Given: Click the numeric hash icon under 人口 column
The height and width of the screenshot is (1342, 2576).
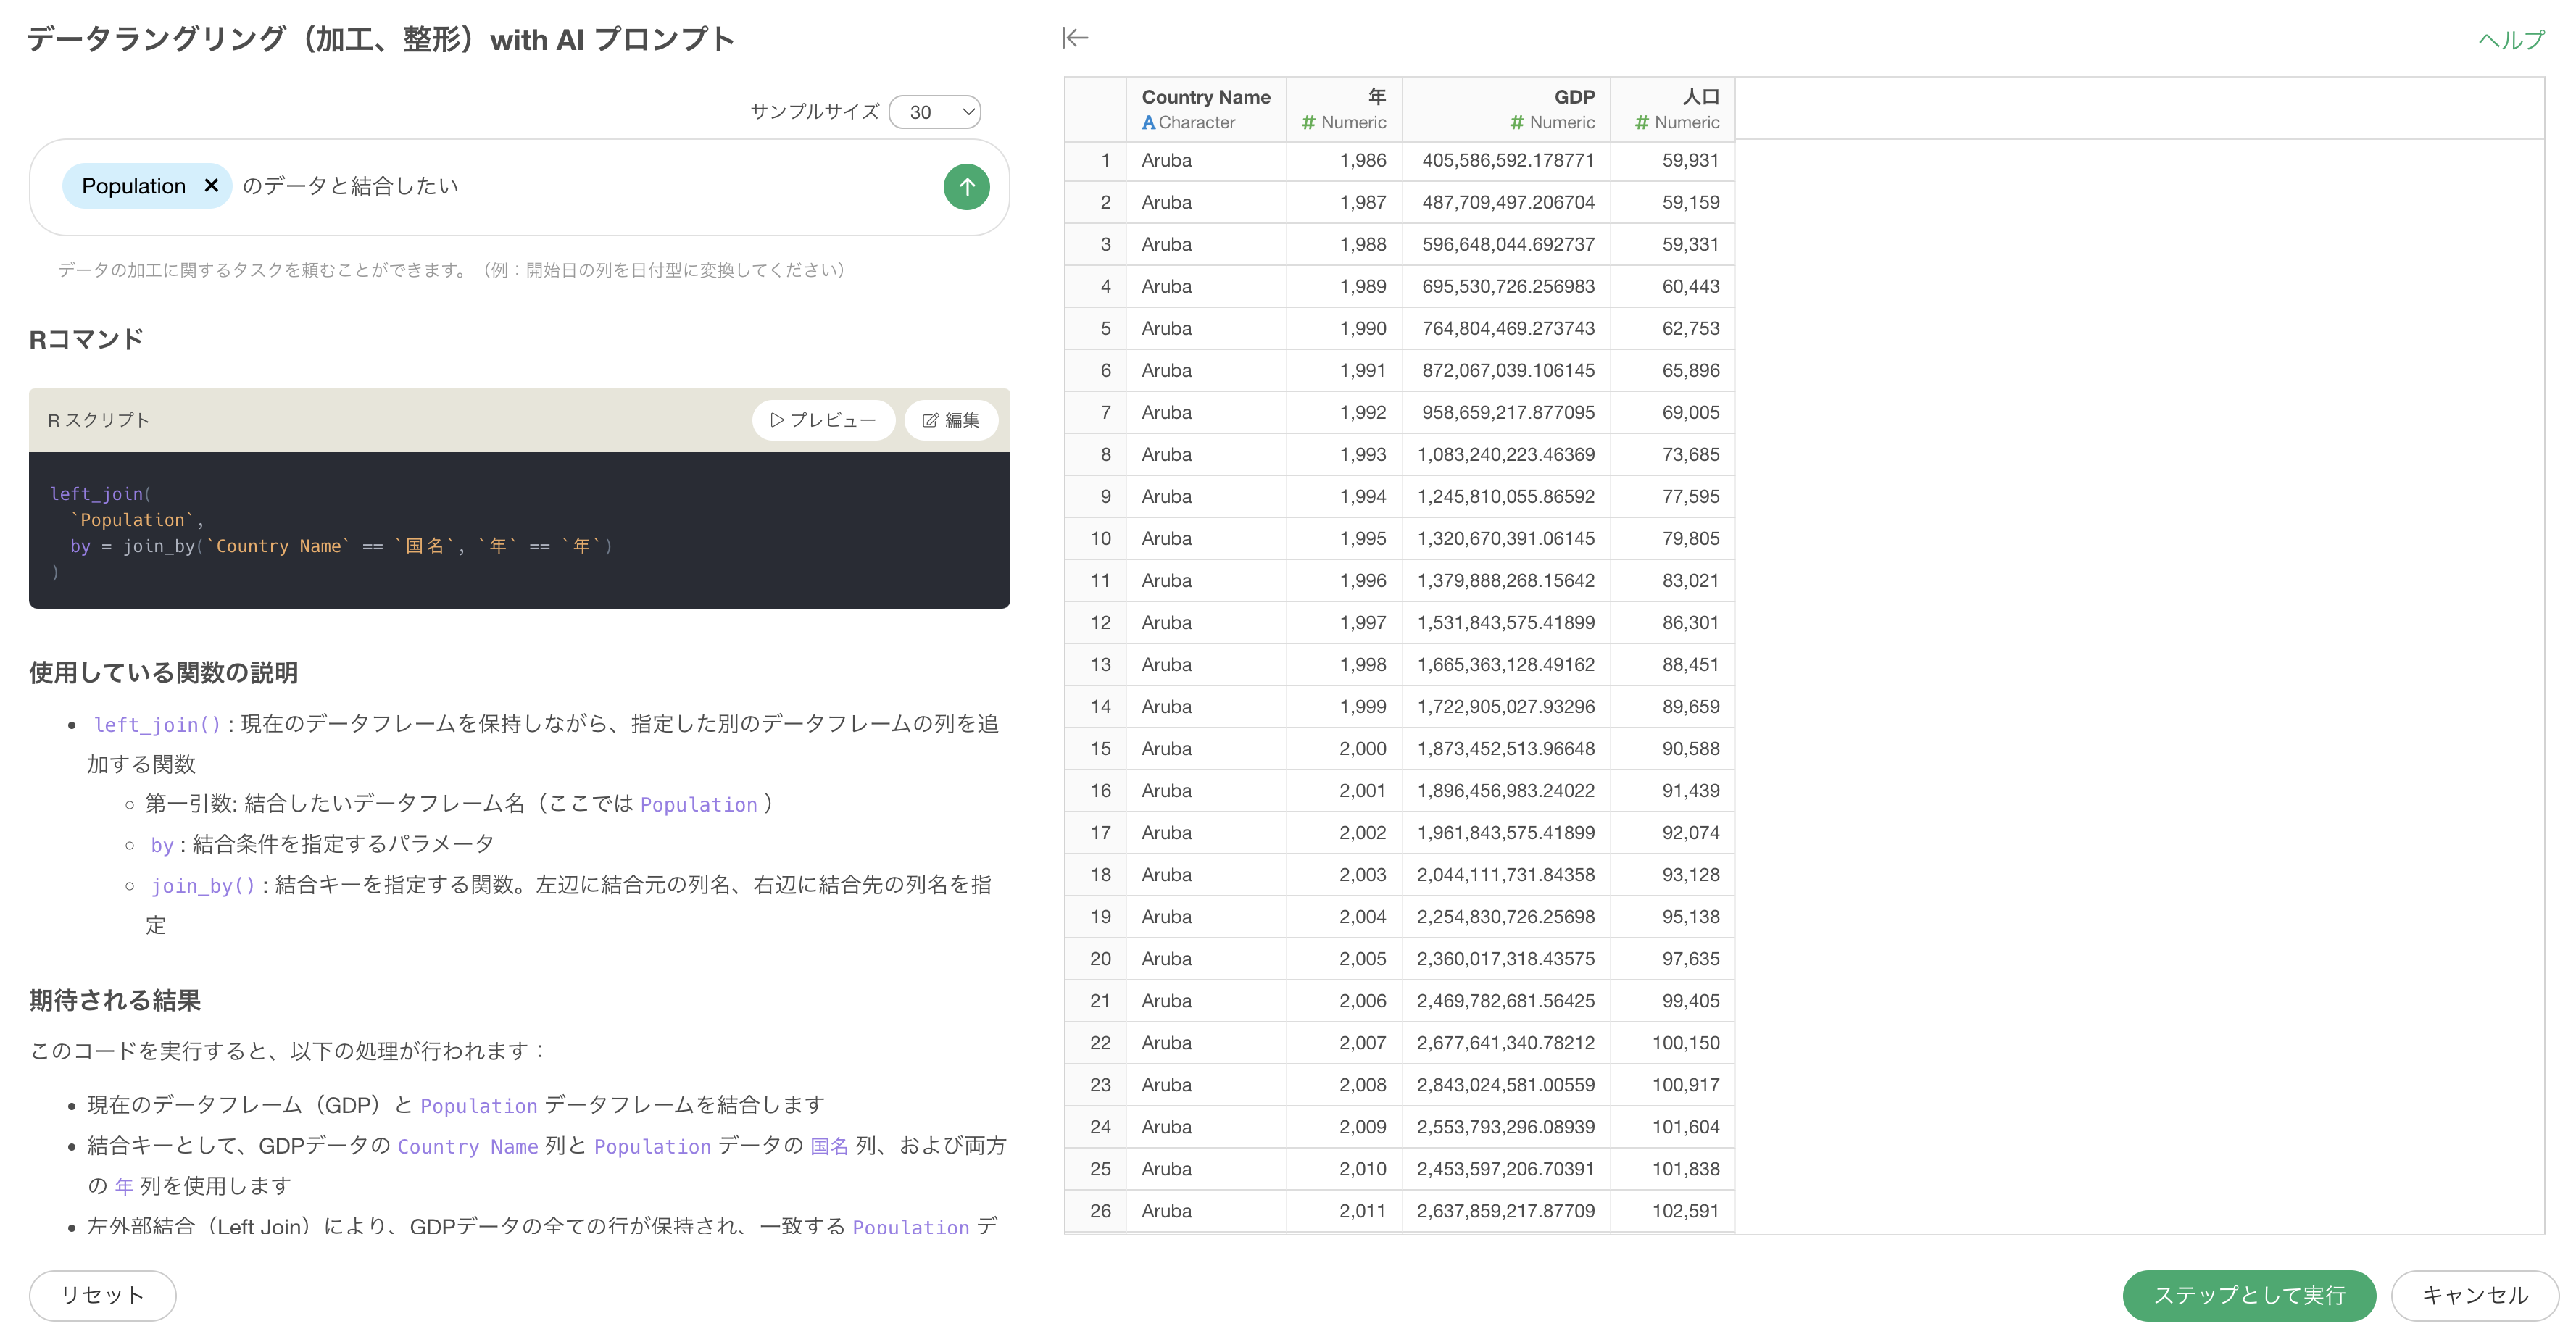Looking at the screenshot, I should coord(1641,123).
